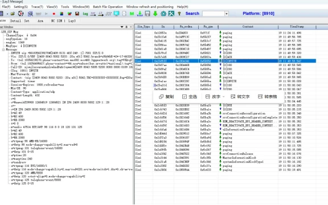Open the Help(H) menu
The width and height of the screenshot is (328, 205).
[182, 7]
